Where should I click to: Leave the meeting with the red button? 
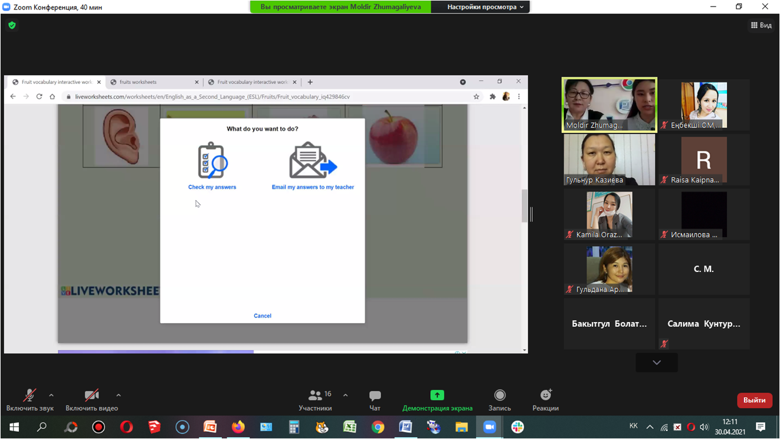pyautogui.click(x=754, y=400)
